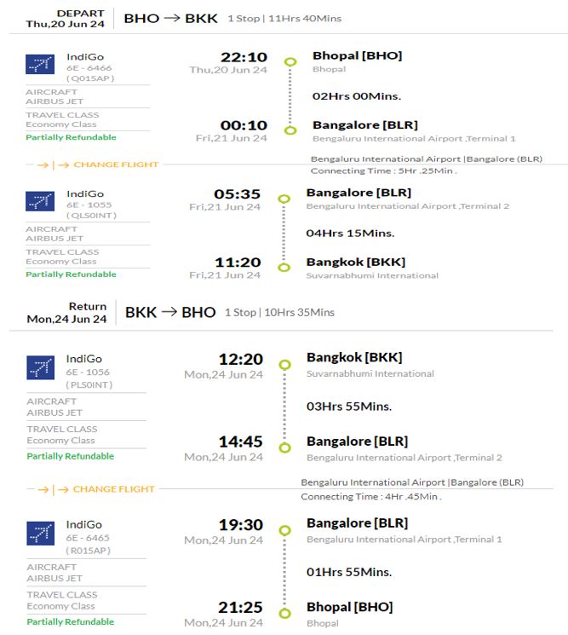Click the fare code Q015AP
The image size is (568, 635).
[x=90, y=78]
